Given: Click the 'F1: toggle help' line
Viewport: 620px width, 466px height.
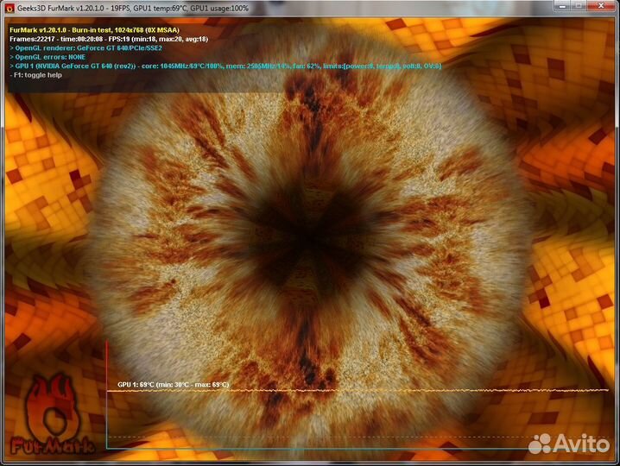Looking at the screenshot, I should (41, 75).
